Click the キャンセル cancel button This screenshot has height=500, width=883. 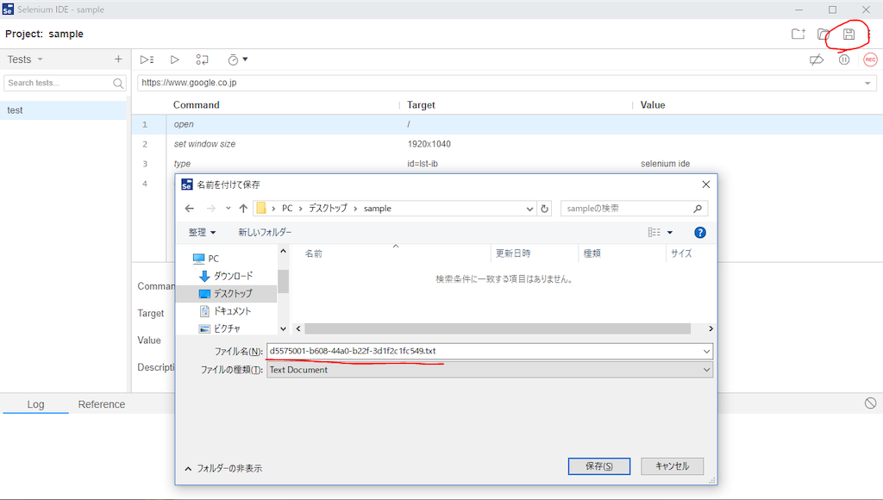point(672,466)
